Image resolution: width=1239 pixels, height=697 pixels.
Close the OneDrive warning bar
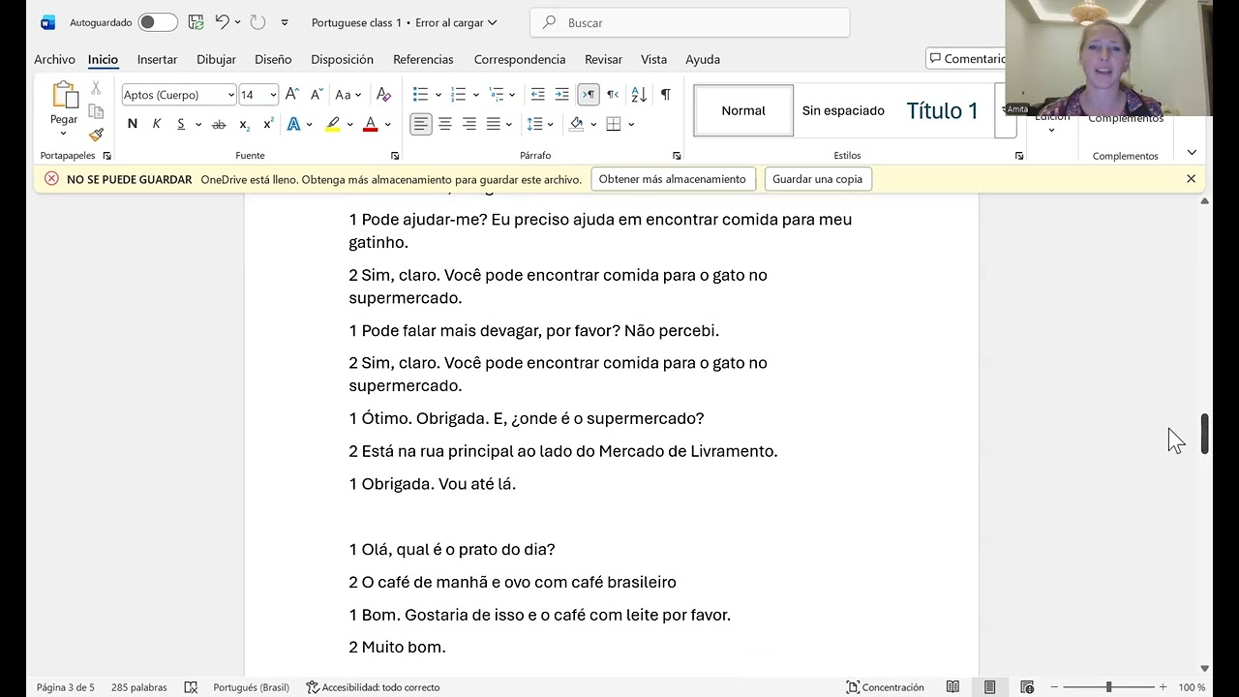coord(1191,179)
